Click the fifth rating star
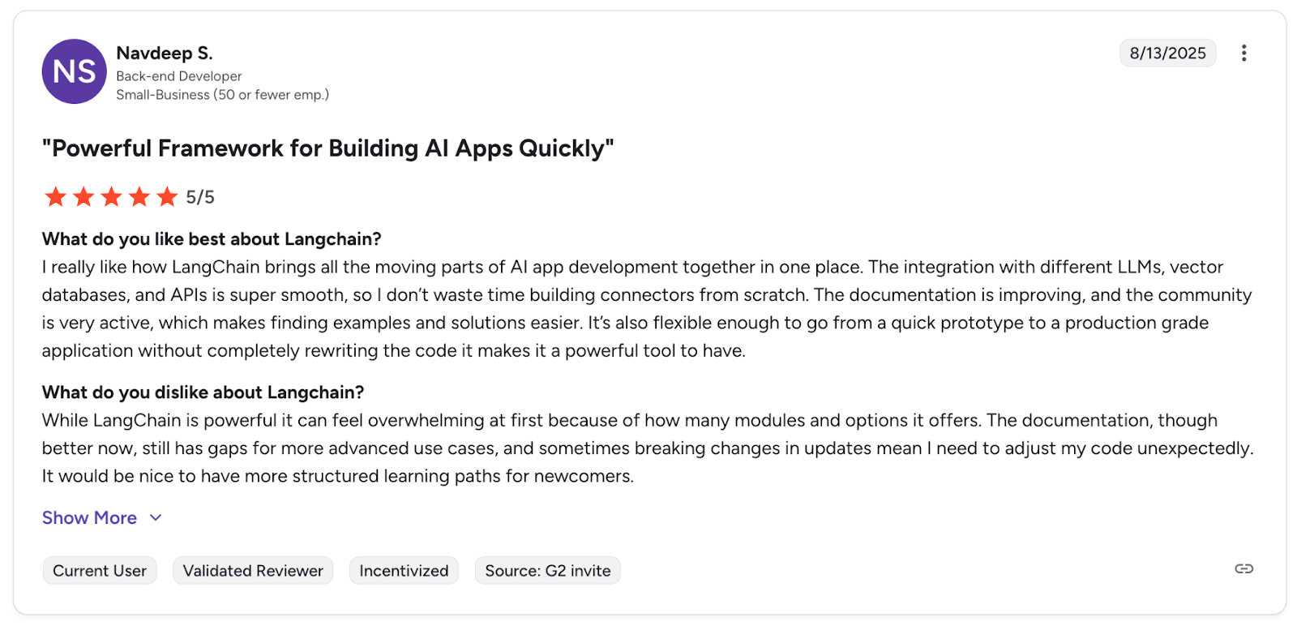Viewport: 1297px width, 626px height. coord(167,197)
